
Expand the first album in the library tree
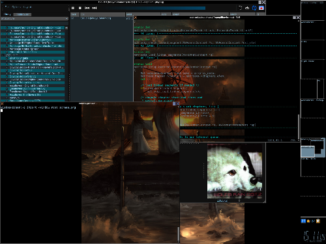7,28
